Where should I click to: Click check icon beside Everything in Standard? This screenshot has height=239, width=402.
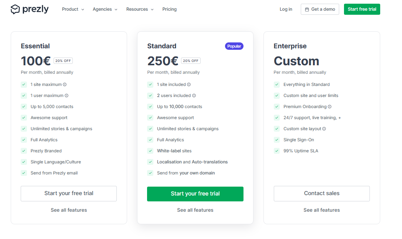pyautogui.click(x=277, y=84)
